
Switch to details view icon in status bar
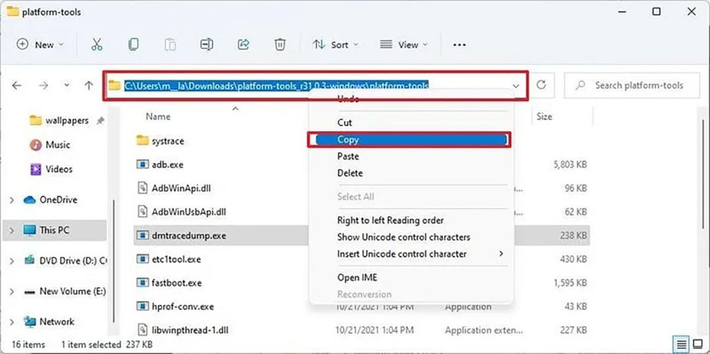(682, 345)
